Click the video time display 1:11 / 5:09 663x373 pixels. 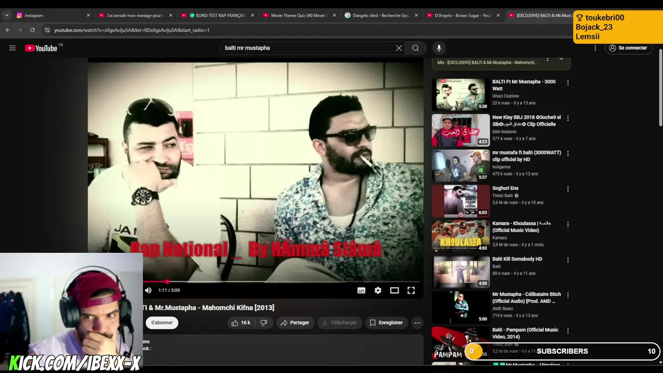169,291
